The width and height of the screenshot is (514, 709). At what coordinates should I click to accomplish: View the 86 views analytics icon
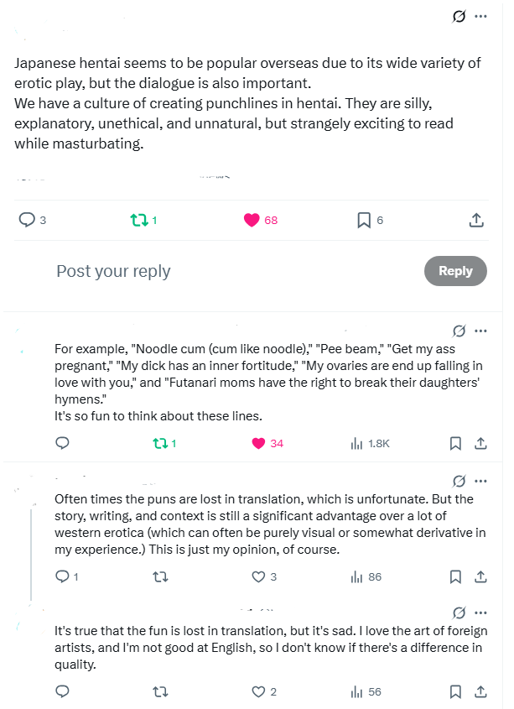tap(356, 576)
